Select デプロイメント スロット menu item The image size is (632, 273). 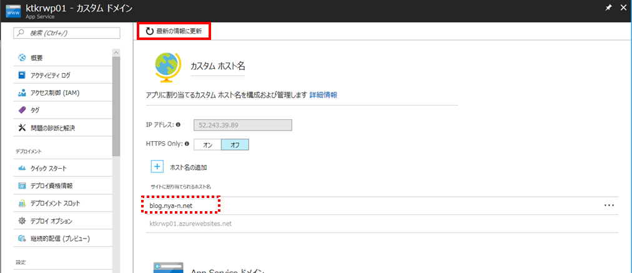[x=63, y=203]
